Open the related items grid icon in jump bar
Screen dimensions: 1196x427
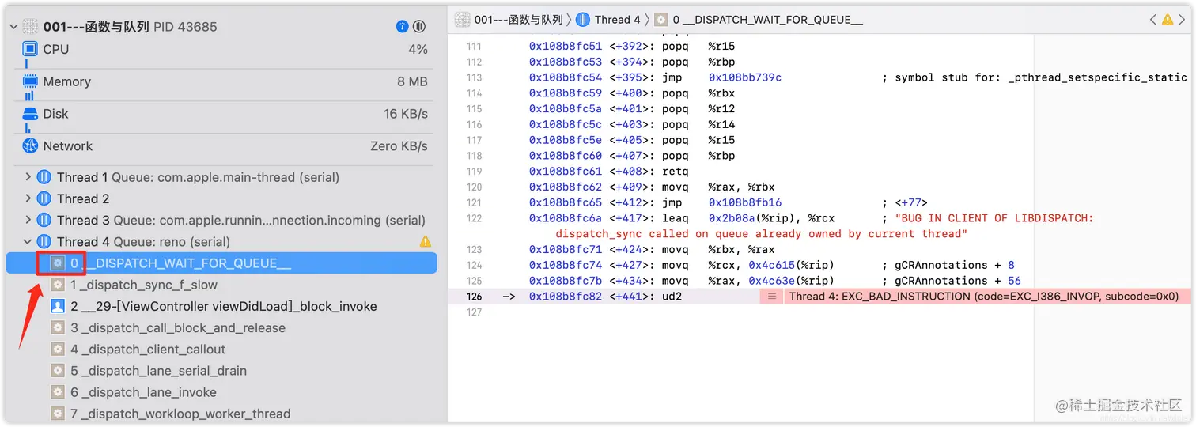(x=462, y=20)
